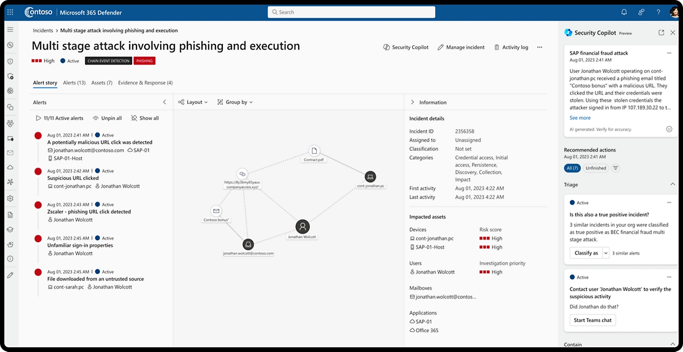Expand the left navigation hamburger menu
Image resolution: width=683 pixels, height=352 pixels.
(10, 30)
